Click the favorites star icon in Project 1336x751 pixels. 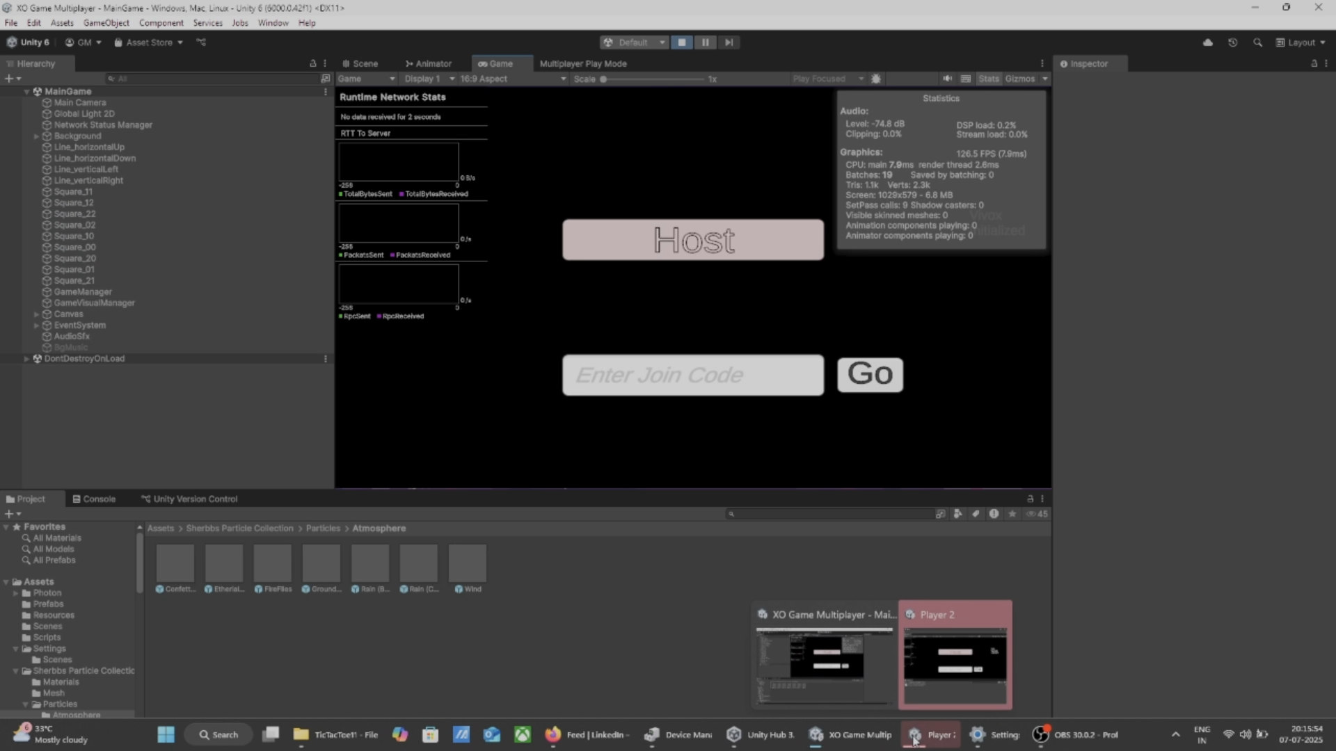[1012, 514]
